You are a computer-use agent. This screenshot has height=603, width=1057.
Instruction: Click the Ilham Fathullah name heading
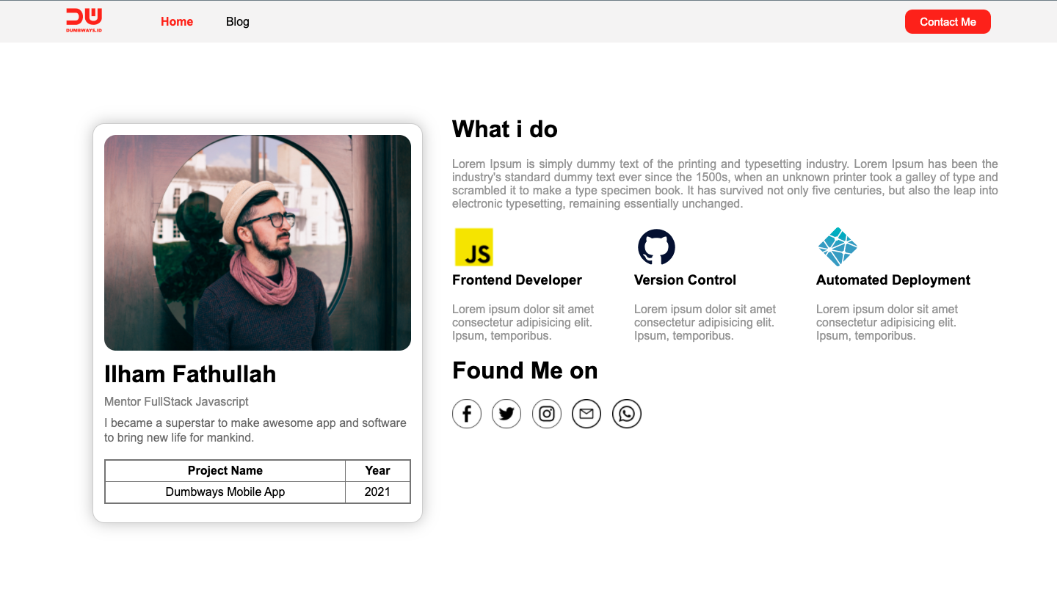(190, 374)
